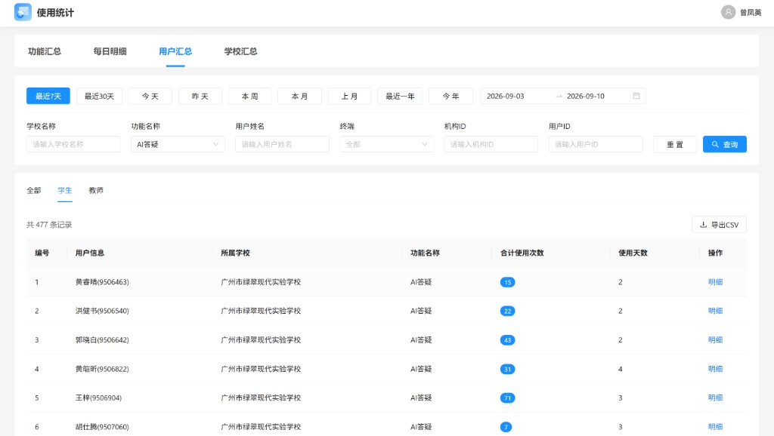Click the 重置 button
The image size is (774, 436).
[675, 144]
